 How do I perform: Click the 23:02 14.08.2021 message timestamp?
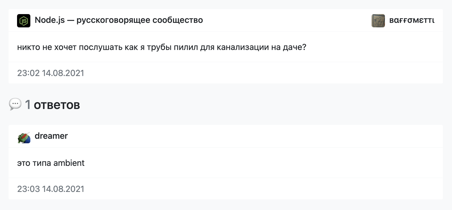pos(51,73)
